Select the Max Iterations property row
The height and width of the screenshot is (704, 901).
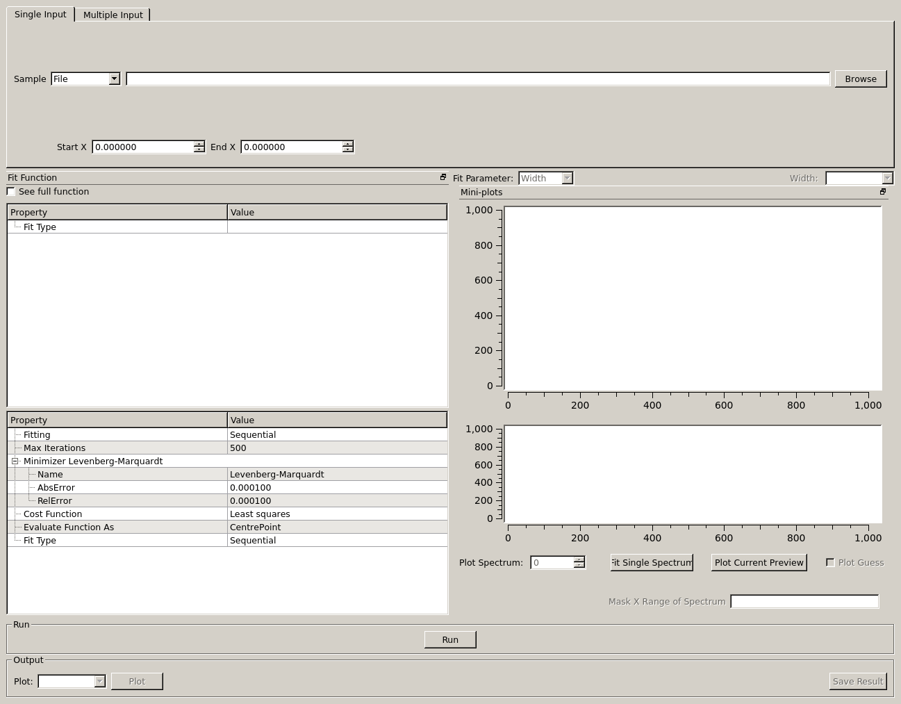(54, 448)
